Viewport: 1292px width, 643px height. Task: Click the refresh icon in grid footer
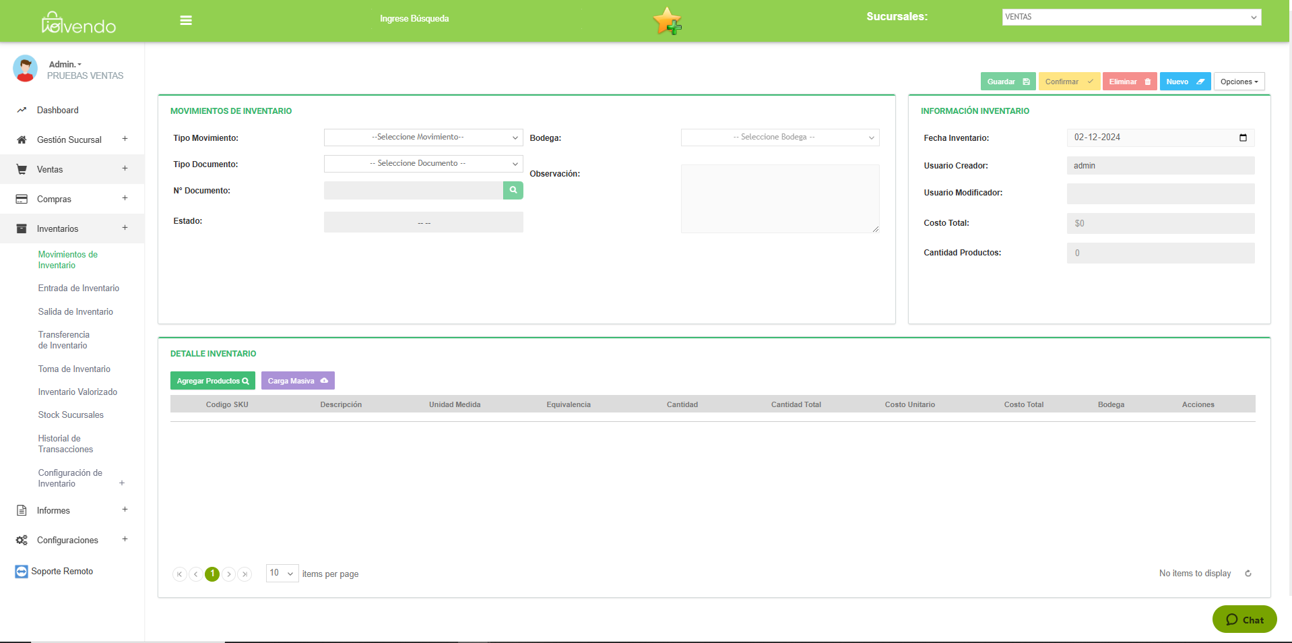tap(1248, 574)
